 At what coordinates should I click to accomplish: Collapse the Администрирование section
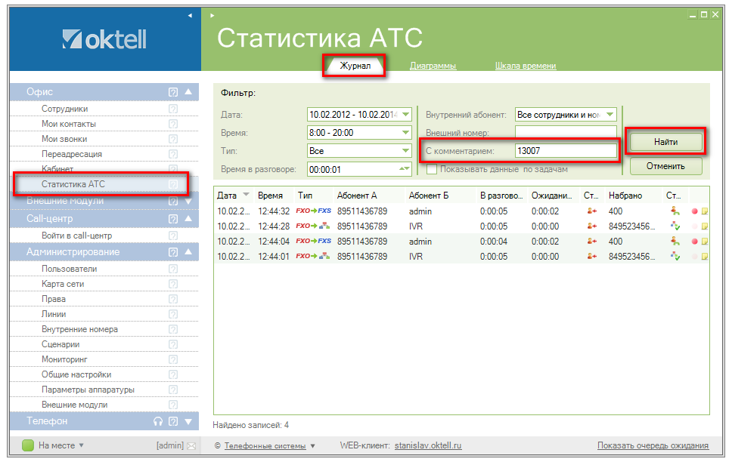pos(188,252)
